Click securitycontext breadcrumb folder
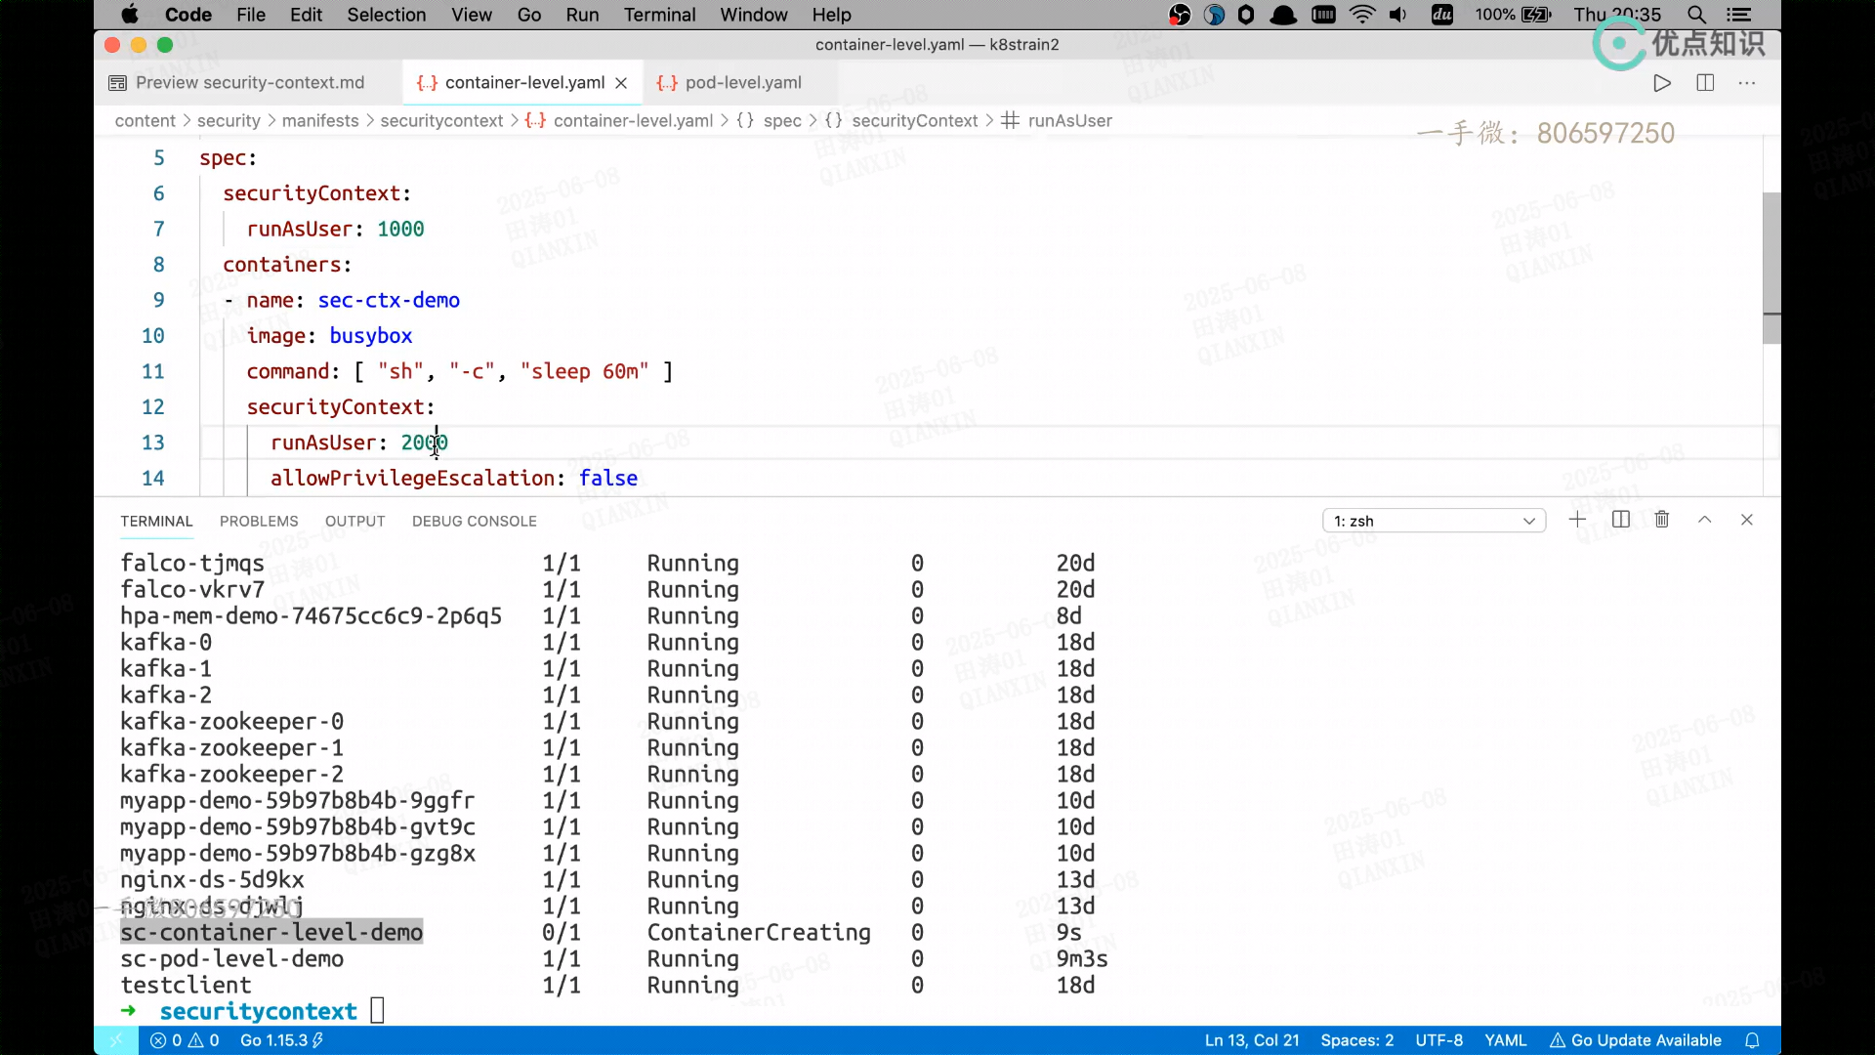Image resolution: width=1875 pixels, height=1055 pixels. pos(441,120)
